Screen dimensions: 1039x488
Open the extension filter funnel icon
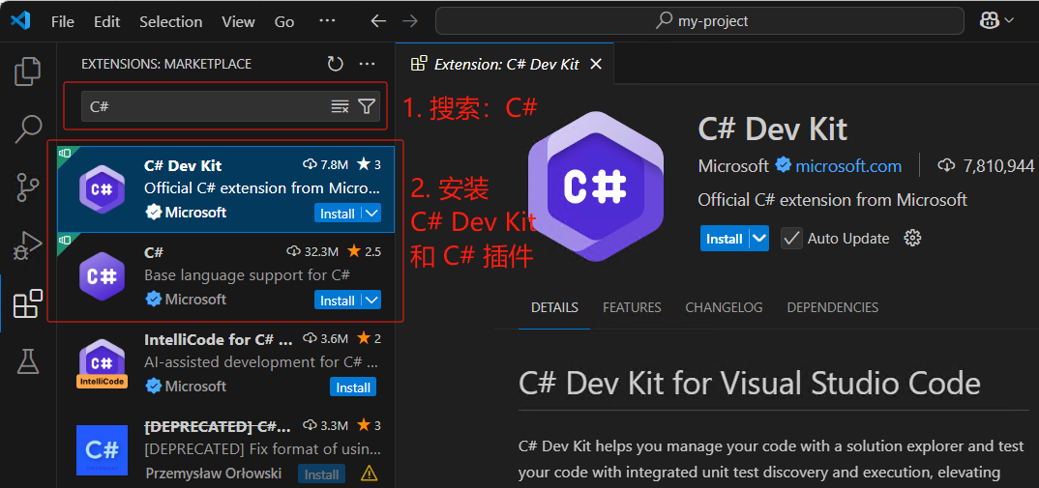point(367,106)
